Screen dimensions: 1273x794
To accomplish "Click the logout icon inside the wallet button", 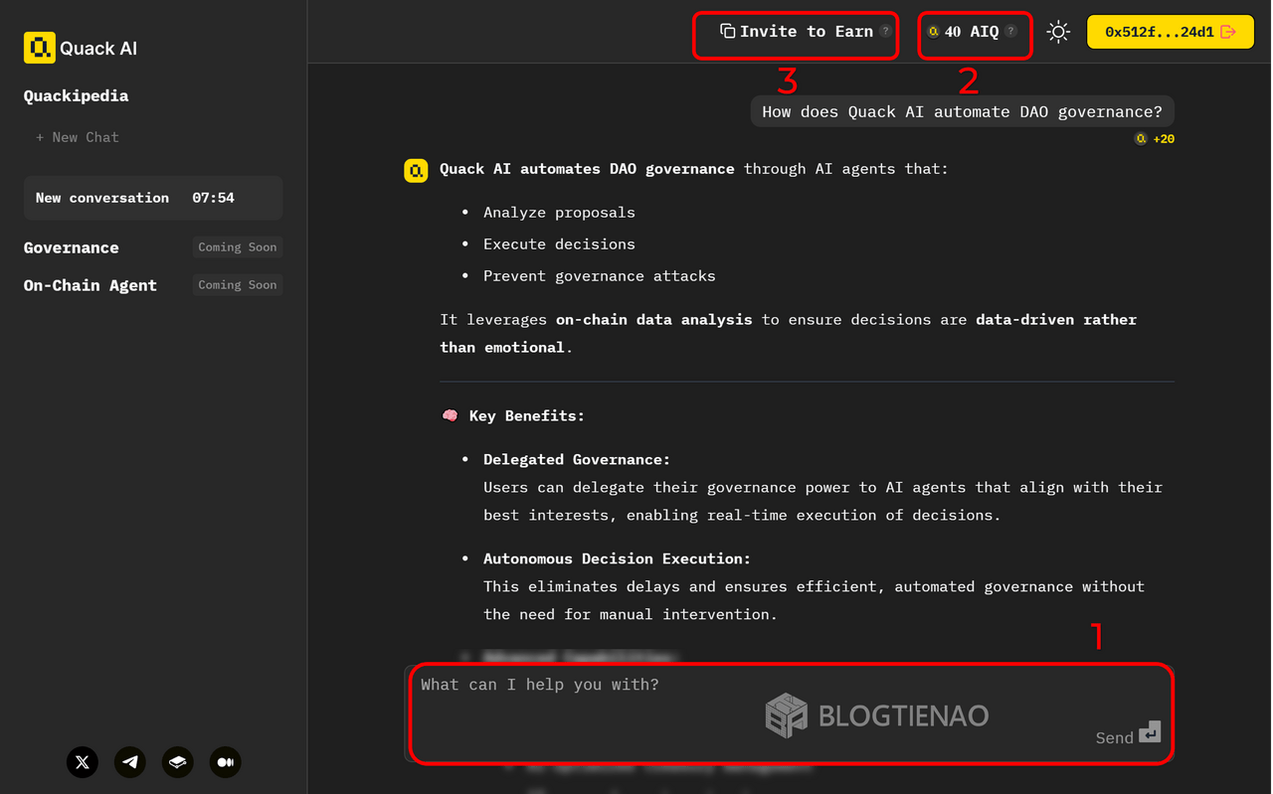I will tap(1226, 31).
